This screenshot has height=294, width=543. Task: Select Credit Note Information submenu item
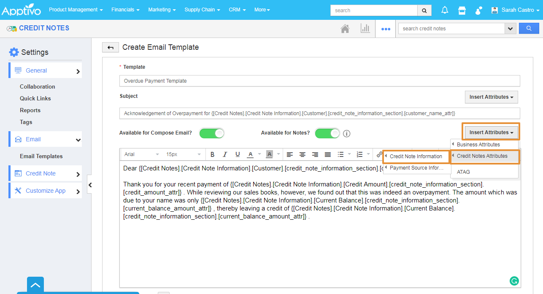coord(417,156)
